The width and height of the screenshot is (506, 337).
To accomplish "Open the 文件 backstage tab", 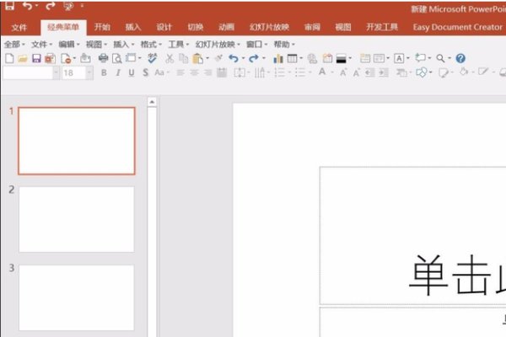I will [x=19, y=27].
